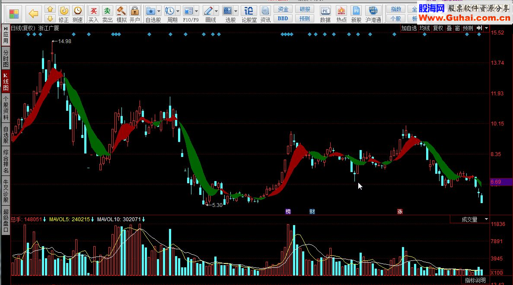This screenshot has width=513, height=285.
Task: Expand 选股 dropdown arrow
Action: click(236, 11)
